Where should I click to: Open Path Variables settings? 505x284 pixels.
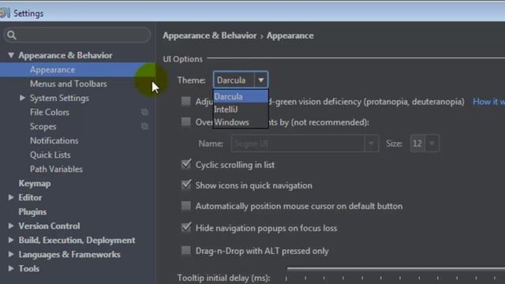(56, 169)
